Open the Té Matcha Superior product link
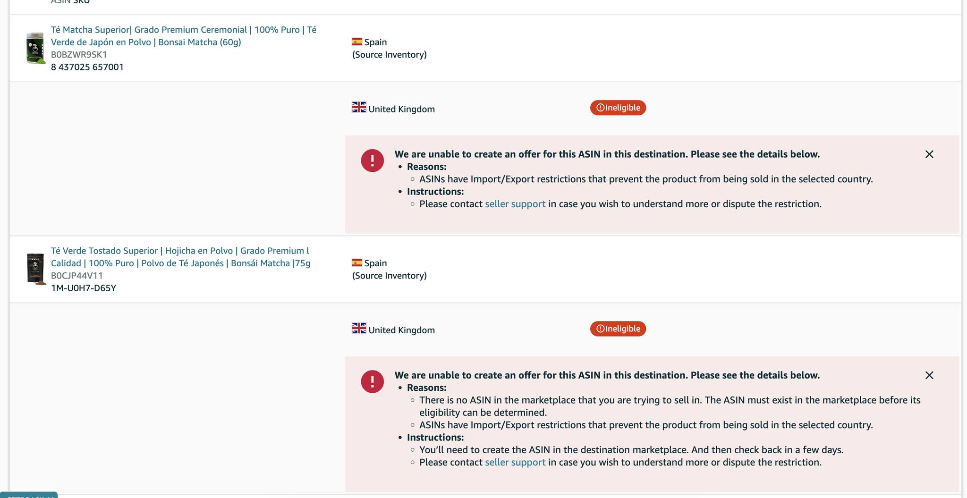Image resolution: width=967 pixels, height=498 pixels. coord(184,36)
